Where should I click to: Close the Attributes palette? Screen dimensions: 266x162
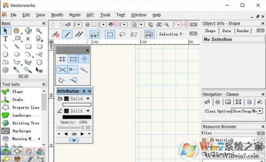[90, 91]
